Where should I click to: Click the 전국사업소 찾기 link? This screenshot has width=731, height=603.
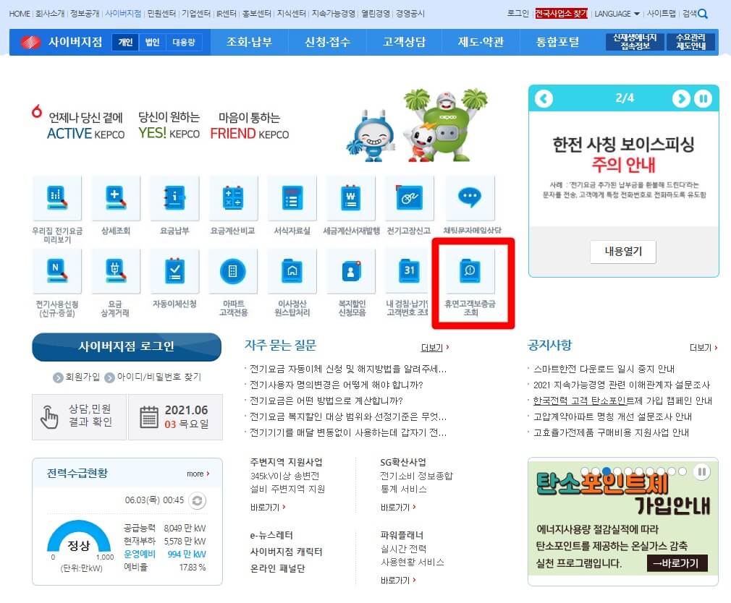pos(562,14)
